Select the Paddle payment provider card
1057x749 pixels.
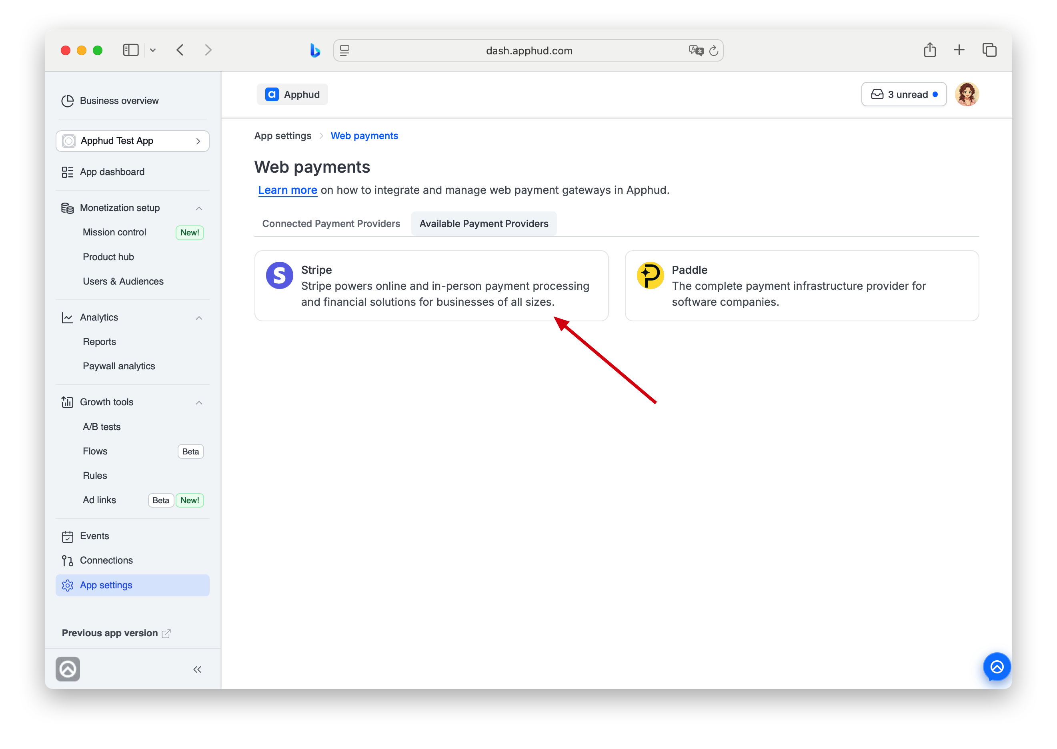coord(802,285)
